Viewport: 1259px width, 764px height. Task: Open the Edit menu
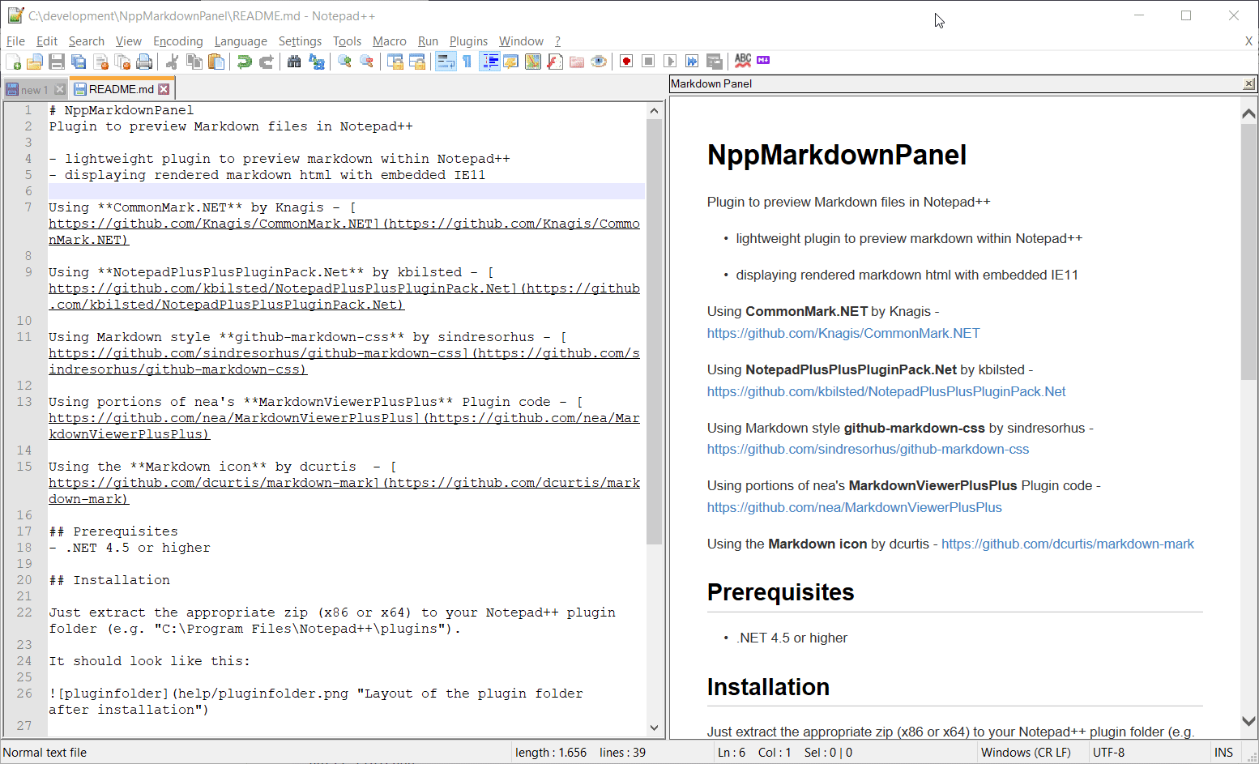(x=47, y=41)
